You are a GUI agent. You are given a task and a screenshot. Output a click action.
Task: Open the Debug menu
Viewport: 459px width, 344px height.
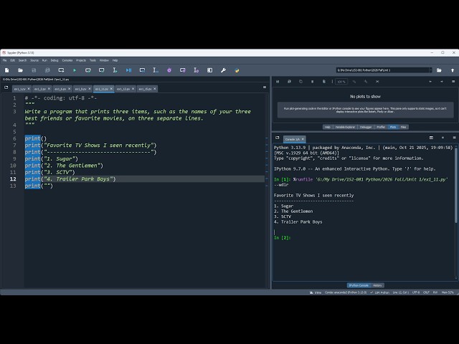[x=55, y=60]
